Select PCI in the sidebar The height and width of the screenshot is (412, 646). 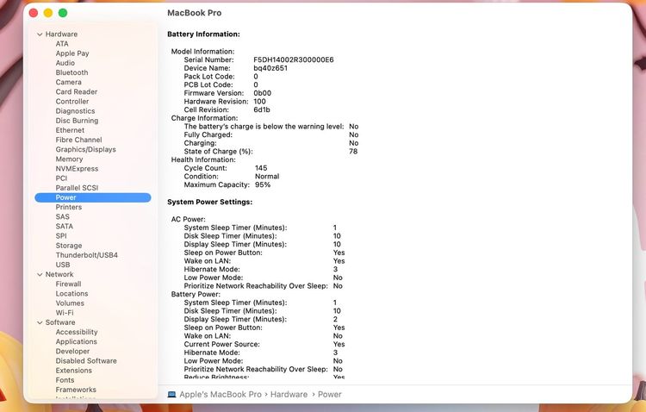(61, 178)
